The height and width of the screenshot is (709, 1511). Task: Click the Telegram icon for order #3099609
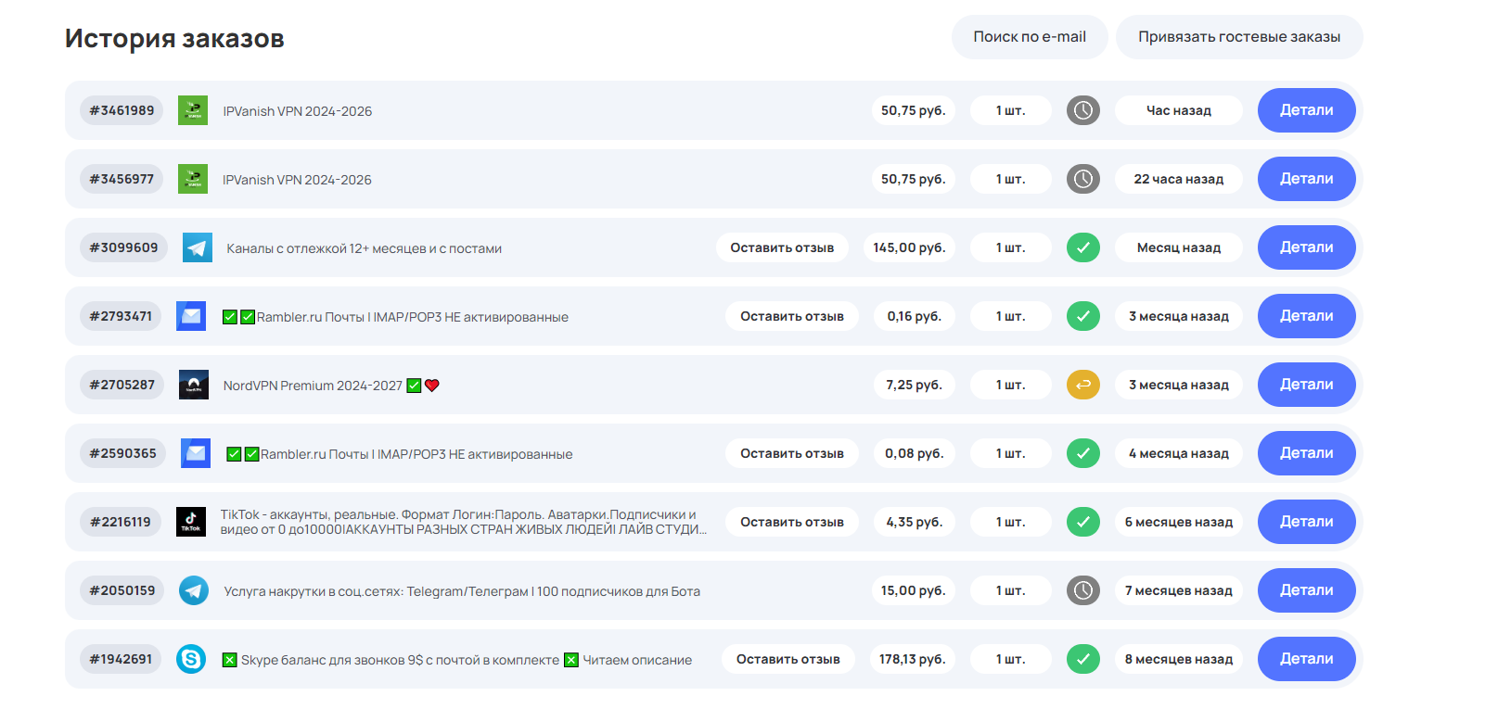(197, 247)
